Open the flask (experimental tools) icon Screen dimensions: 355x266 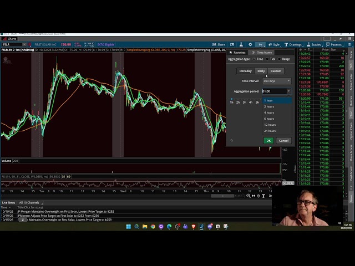pos(241,44)
